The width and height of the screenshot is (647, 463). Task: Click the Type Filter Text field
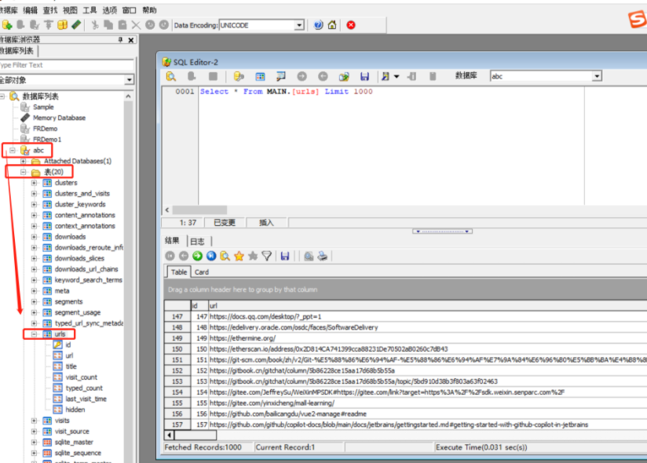point(67,65)
